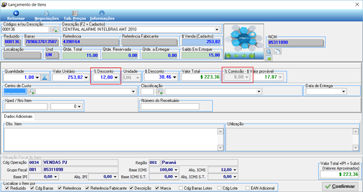Screen dimensions: 363x192
Task: Select the Dados Adicionais tab
Action: [18, 116]
